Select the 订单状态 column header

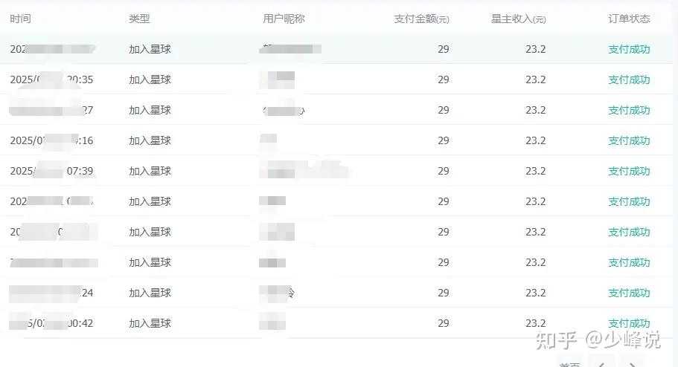click(x=629, y=19)
